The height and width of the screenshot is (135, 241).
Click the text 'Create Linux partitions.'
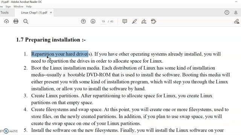click(x=55, y=96)
